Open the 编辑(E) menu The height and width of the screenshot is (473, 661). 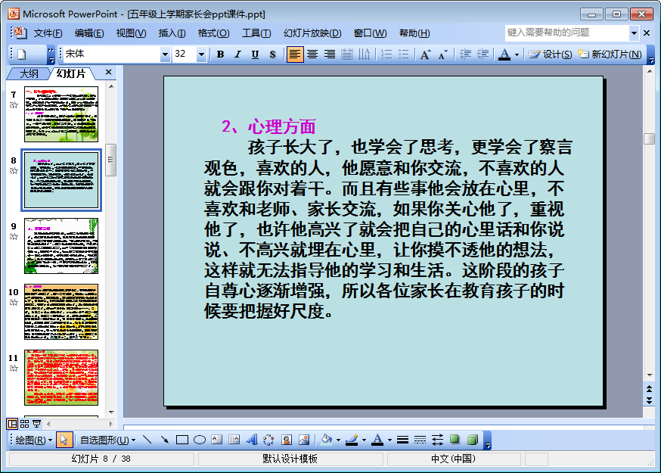coord(89,33)
